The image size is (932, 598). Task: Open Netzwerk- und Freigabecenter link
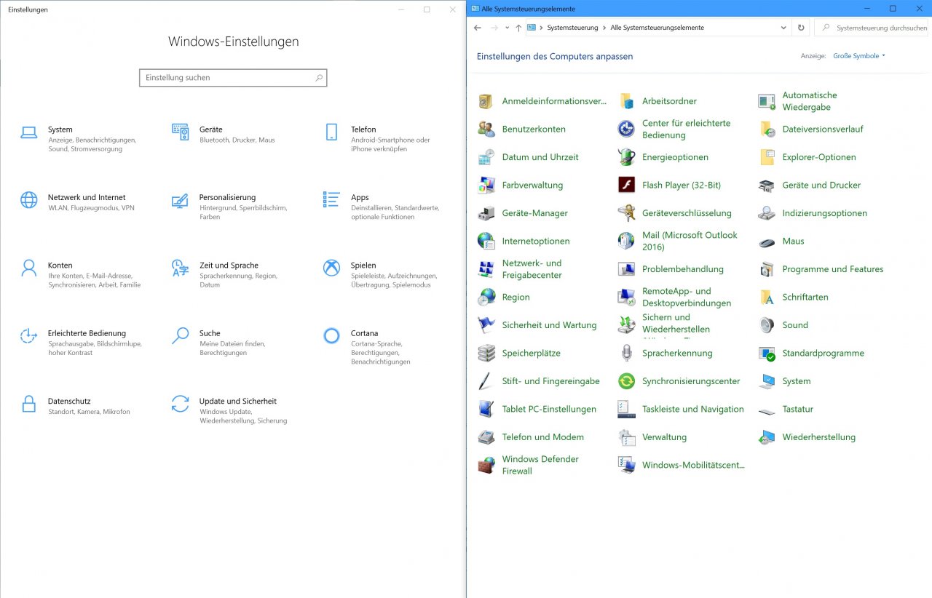[532, 269]
